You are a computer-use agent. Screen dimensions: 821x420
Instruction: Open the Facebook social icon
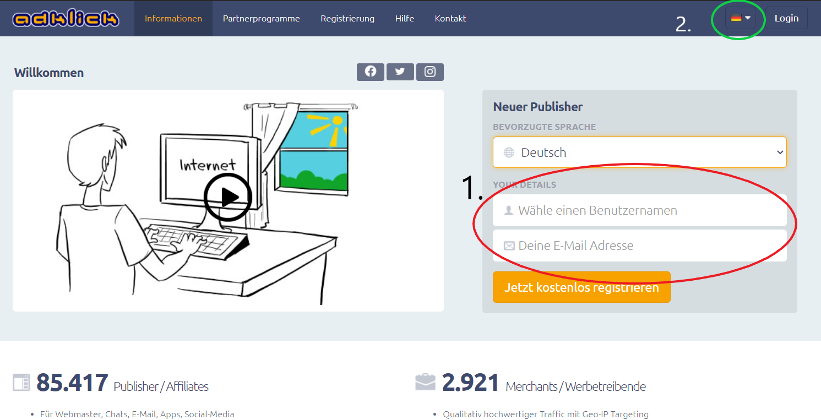pyautogui.click(x=371, y=72)
